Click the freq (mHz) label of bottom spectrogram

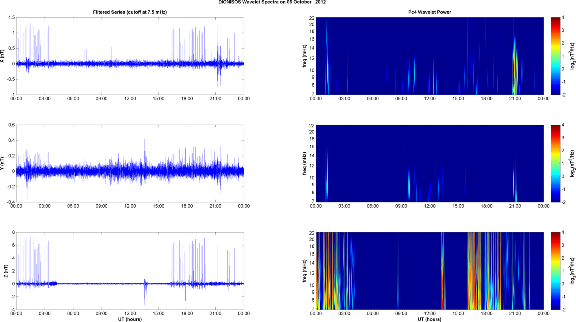point(304,271)
